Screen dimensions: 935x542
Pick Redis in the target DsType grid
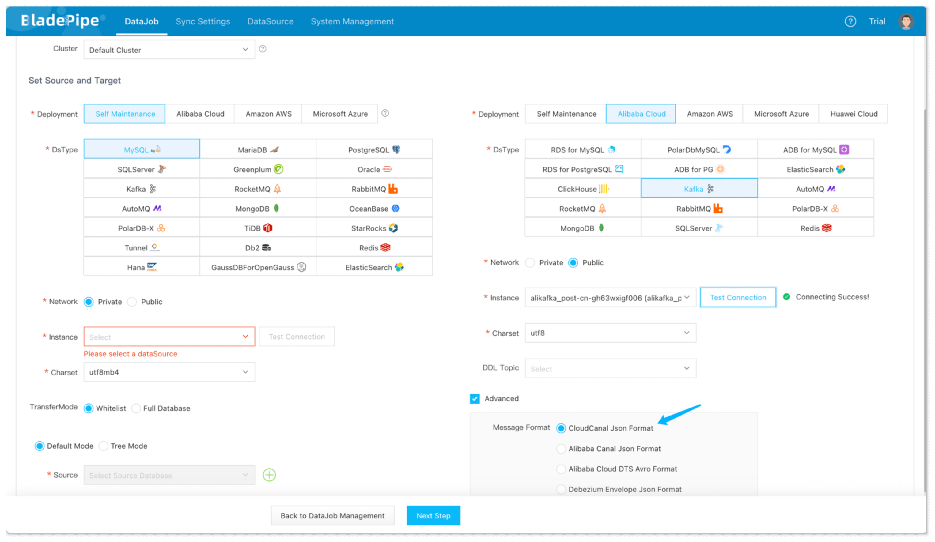[815, 228]
